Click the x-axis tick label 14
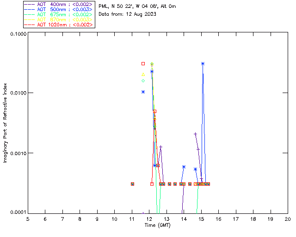Viewport: 296px width, 237px height. coord(184,219)
